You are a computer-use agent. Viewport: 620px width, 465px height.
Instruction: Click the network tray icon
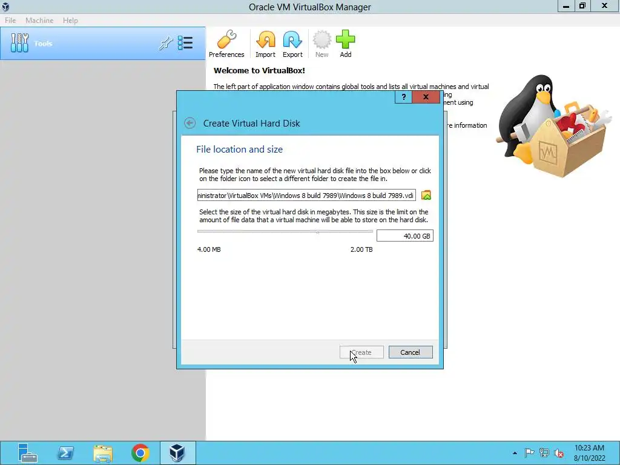(x=544, y=453)
